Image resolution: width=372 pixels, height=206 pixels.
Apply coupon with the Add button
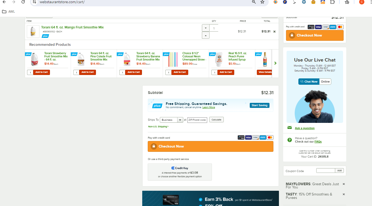(339, 170)
